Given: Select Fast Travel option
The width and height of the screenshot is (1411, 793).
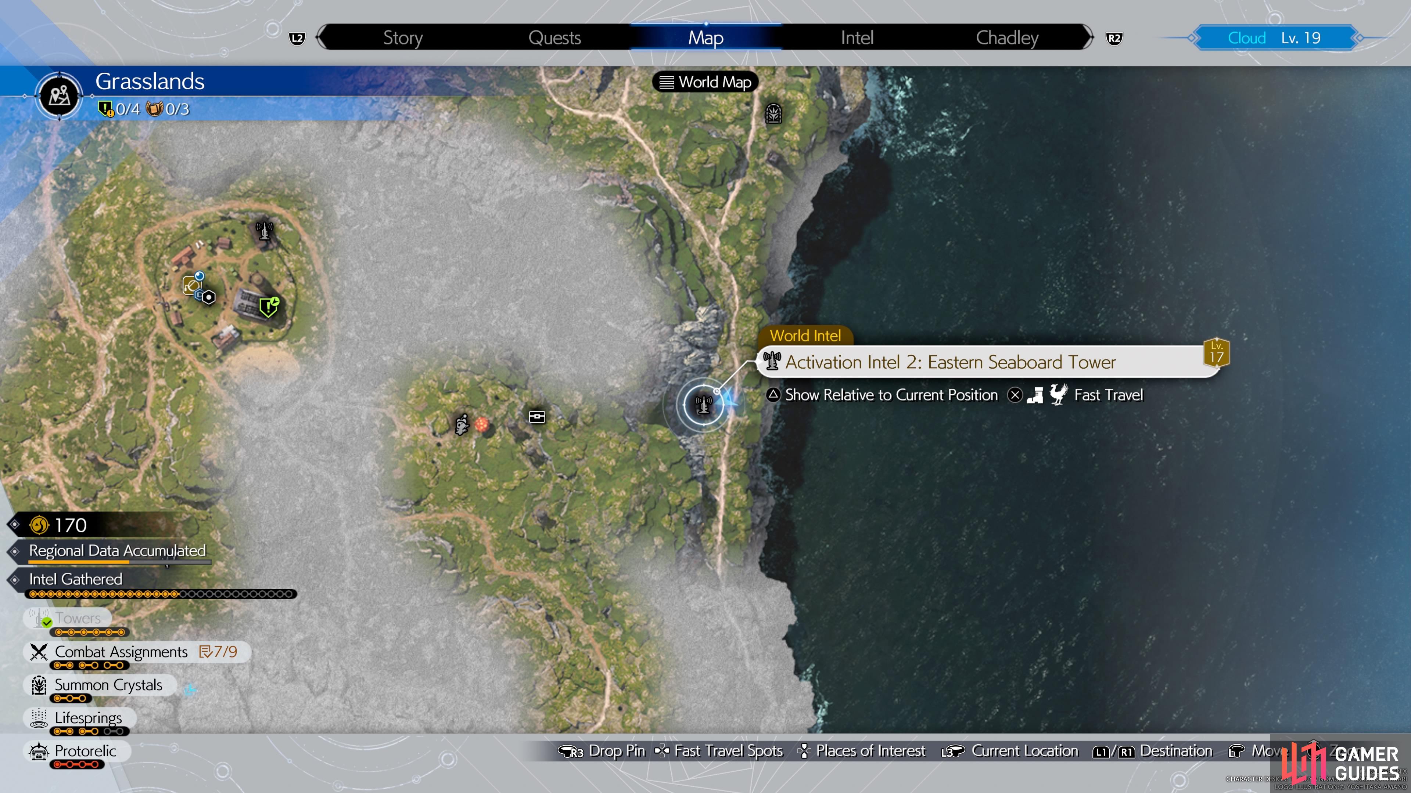Looking at the screenshot, I should click(1109, 395).
